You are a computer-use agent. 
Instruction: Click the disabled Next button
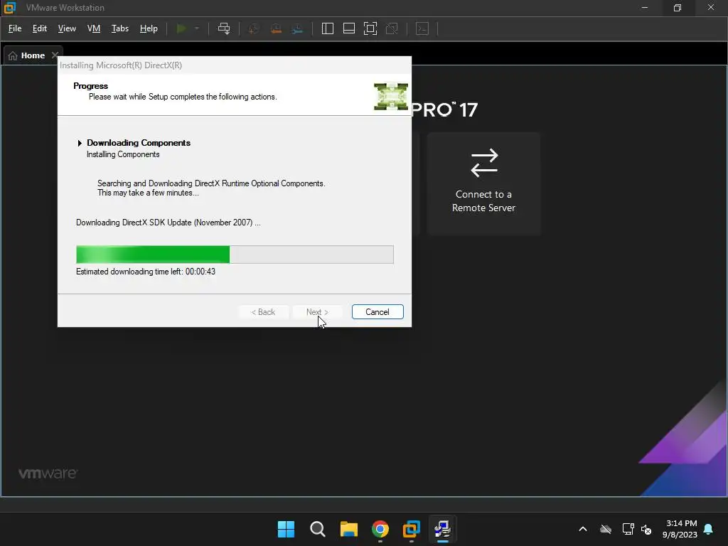click(317, 312)
